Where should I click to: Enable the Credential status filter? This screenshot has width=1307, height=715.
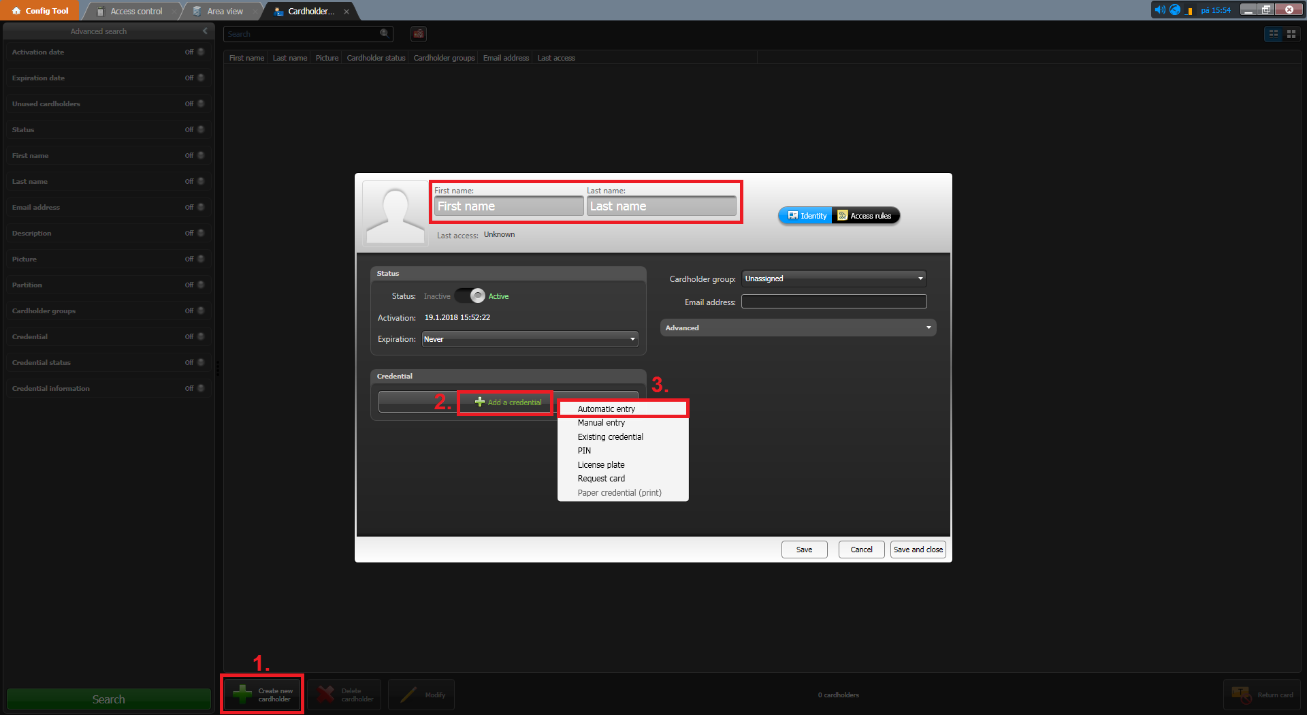200,362
